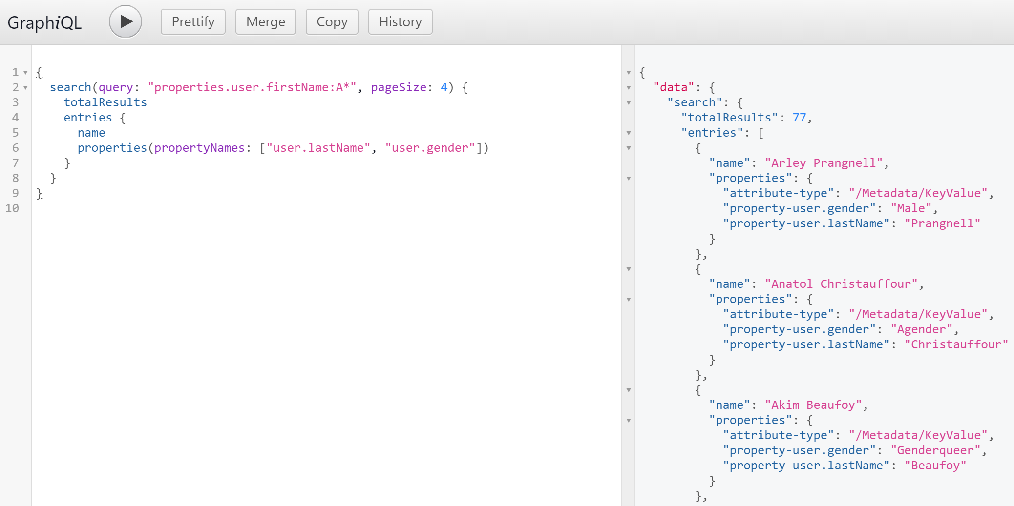Click the Prettify button
The image size is (1014, 506).
(x=193, y=22)
